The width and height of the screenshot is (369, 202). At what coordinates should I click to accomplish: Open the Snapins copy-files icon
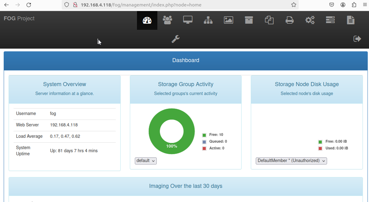pos(269,20)
